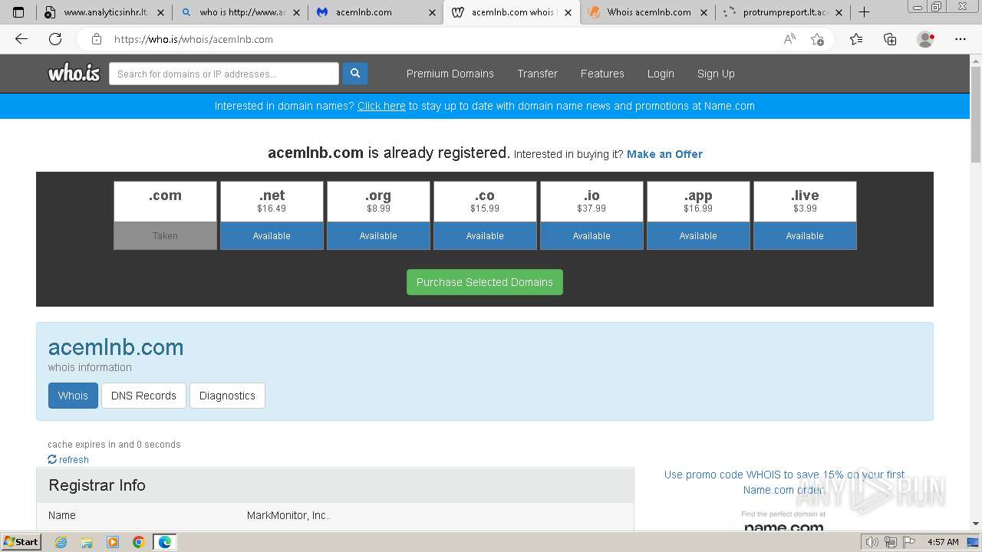Open the Transfer menu item
Viewport: 982px width, 552px height.
pos(537,74)
